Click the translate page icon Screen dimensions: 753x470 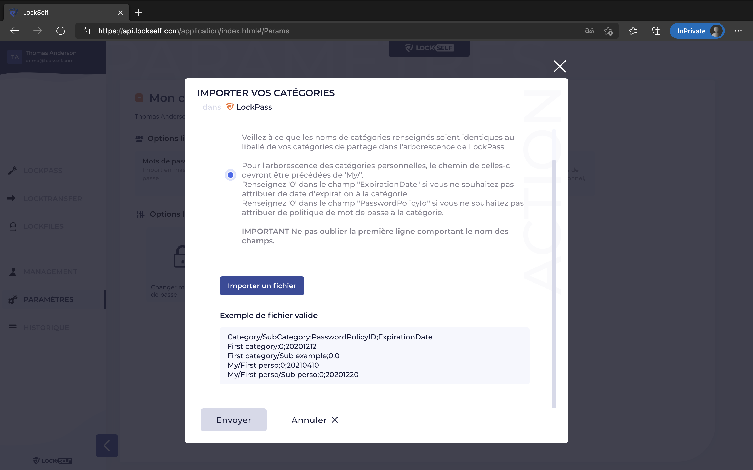point(589,31)
